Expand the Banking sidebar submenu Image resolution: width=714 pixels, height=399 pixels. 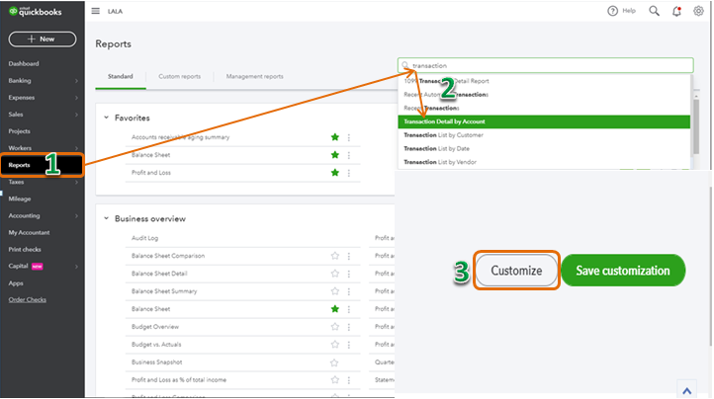pyautogui.click(x=75, y=81)
